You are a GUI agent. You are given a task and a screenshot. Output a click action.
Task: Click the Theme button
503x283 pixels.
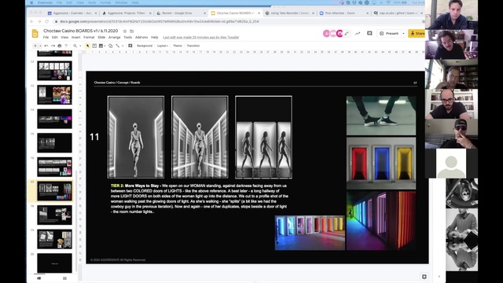pos(178,46)
